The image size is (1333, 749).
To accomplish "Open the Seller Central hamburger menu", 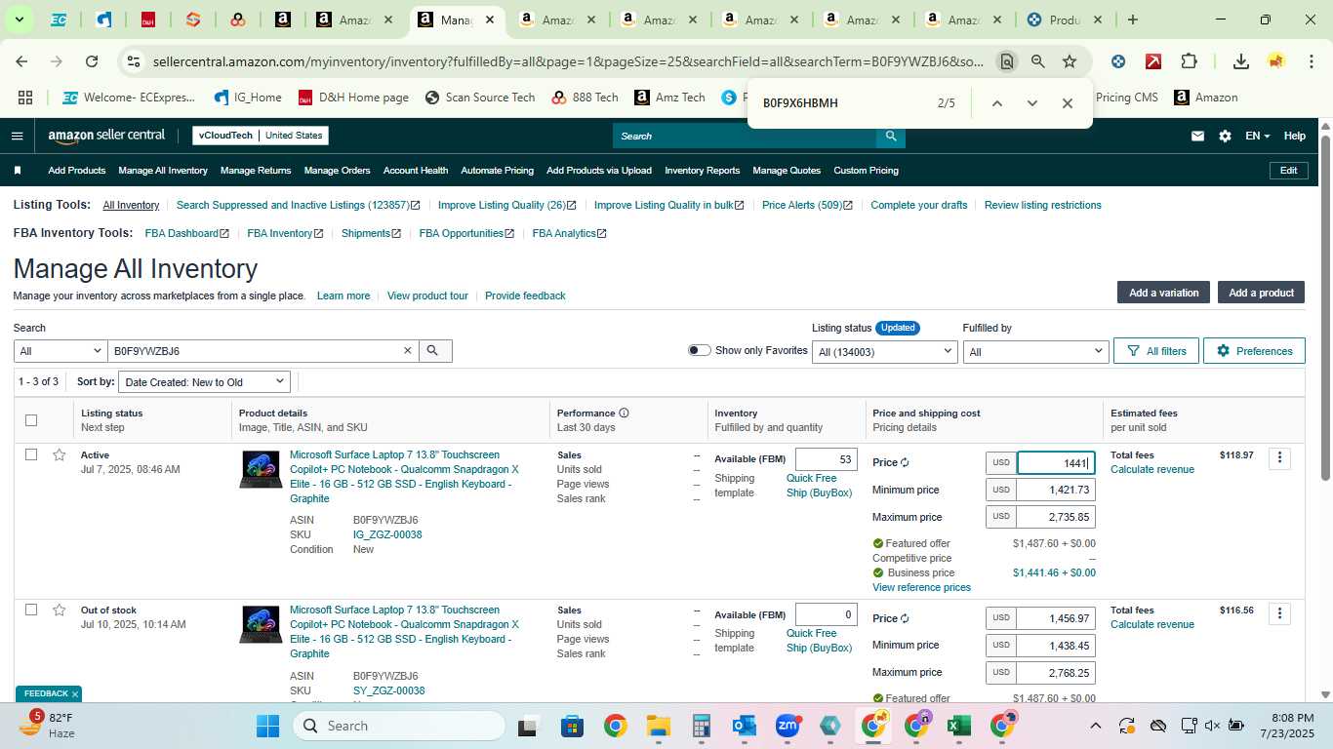I will [17, 136].
